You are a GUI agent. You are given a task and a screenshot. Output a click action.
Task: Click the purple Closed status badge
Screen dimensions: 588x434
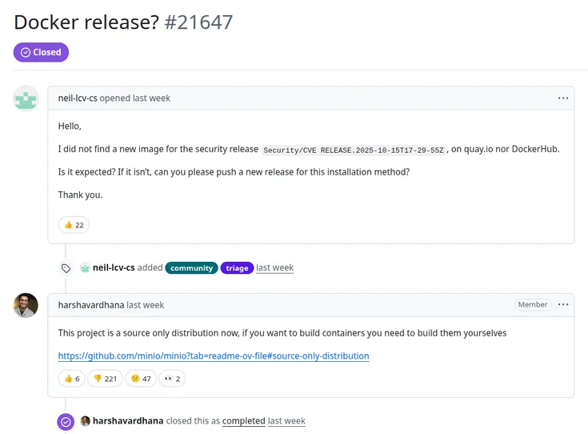(x=41, y=52)
